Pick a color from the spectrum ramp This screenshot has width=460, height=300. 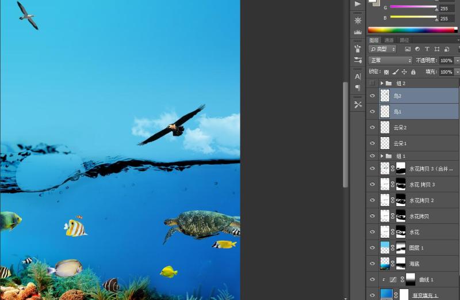[412, 30]
